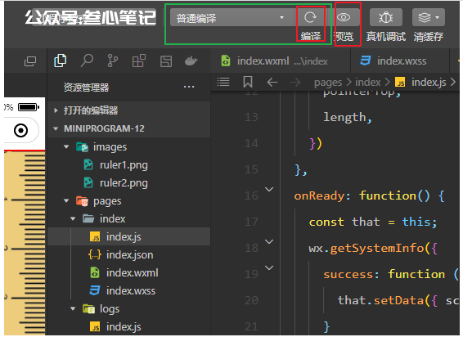Image resolution: width=463 pixels, height=337 pixels.
Task: Open real device debugging bug icon
Action: coord(385,17)
